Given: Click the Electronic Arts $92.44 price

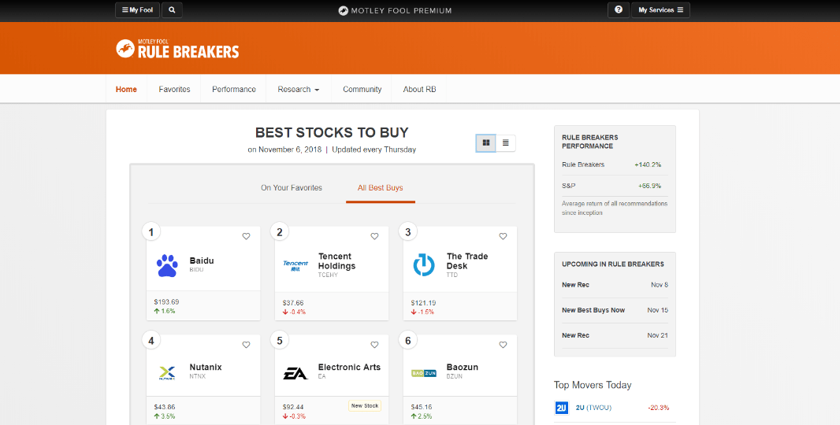Looking at the screenshot, I should (293, 407).
